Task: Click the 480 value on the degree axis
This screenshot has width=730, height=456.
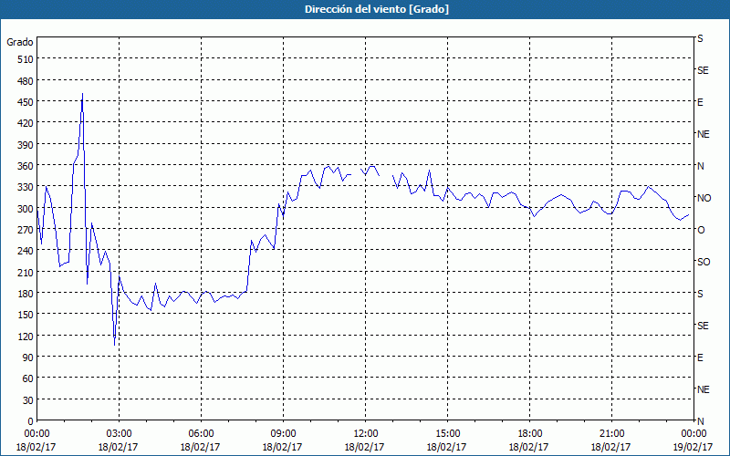Action: 26,80
